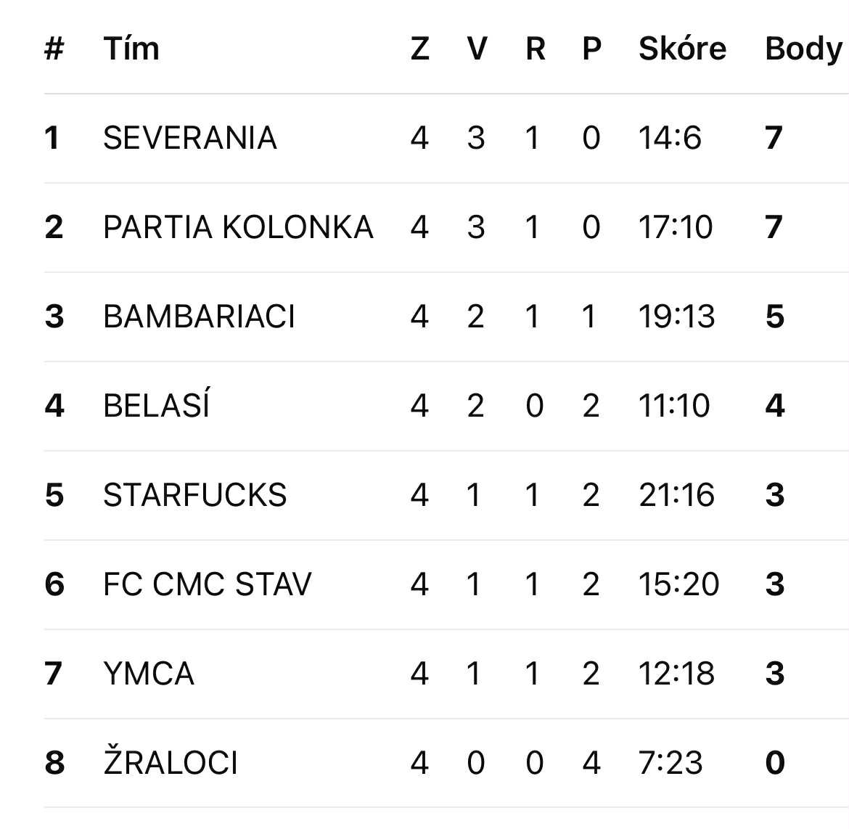The height and width of the screenshot is (829, 849).
Task: Click the 14:6 score of SEVERANIA
Action: tap(670, 138)
